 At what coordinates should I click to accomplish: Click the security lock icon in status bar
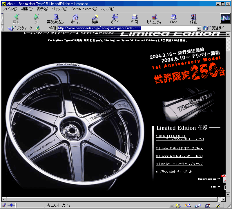4,206
